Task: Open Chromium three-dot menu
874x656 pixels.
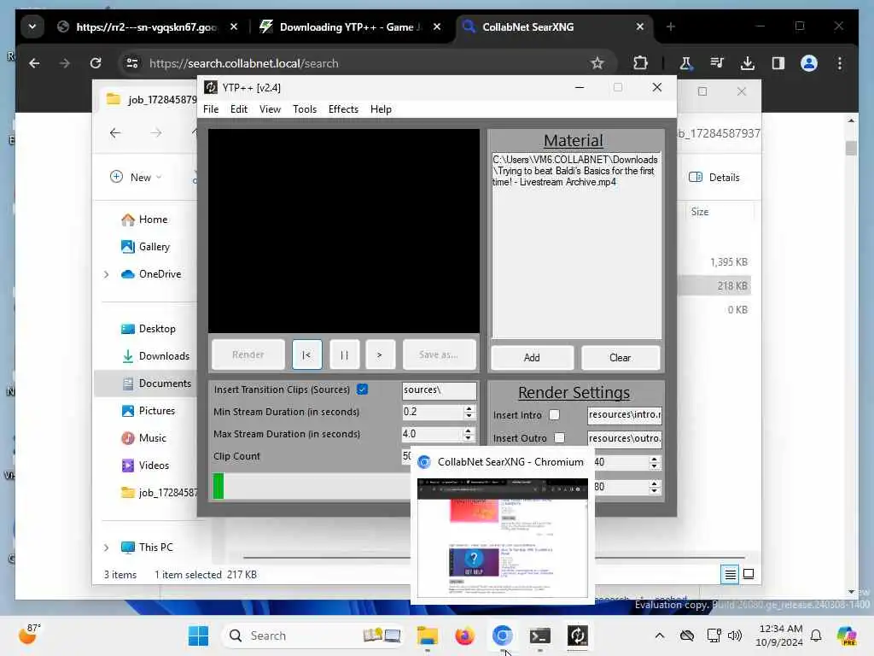Action: click(x=840, y=63)
